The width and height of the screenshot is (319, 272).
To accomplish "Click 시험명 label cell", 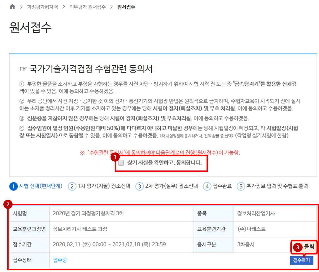I will pyautogui.click(x=30, y=214).
